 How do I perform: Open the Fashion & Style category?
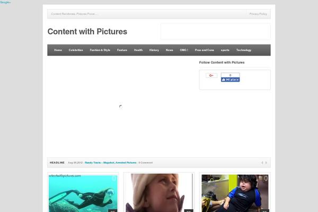100,50
